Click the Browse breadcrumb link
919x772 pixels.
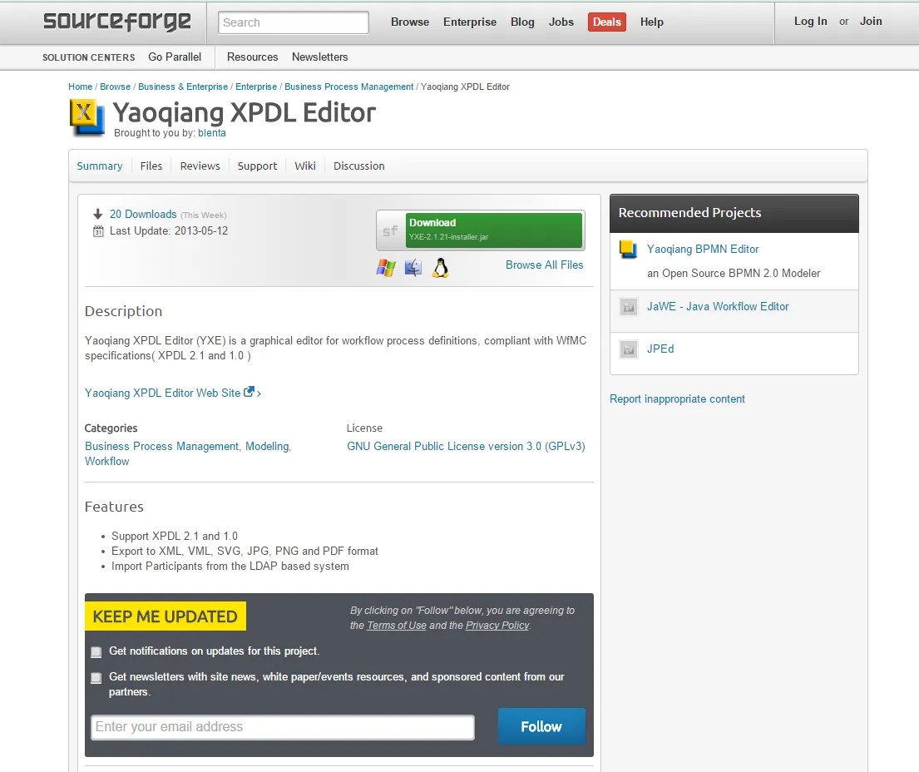pyautogui.click(x=115, y=87)
